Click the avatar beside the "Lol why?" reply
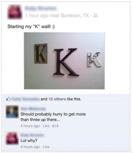Image resolution: width=133 pixels, height=153 pixels. coord(12,138)
